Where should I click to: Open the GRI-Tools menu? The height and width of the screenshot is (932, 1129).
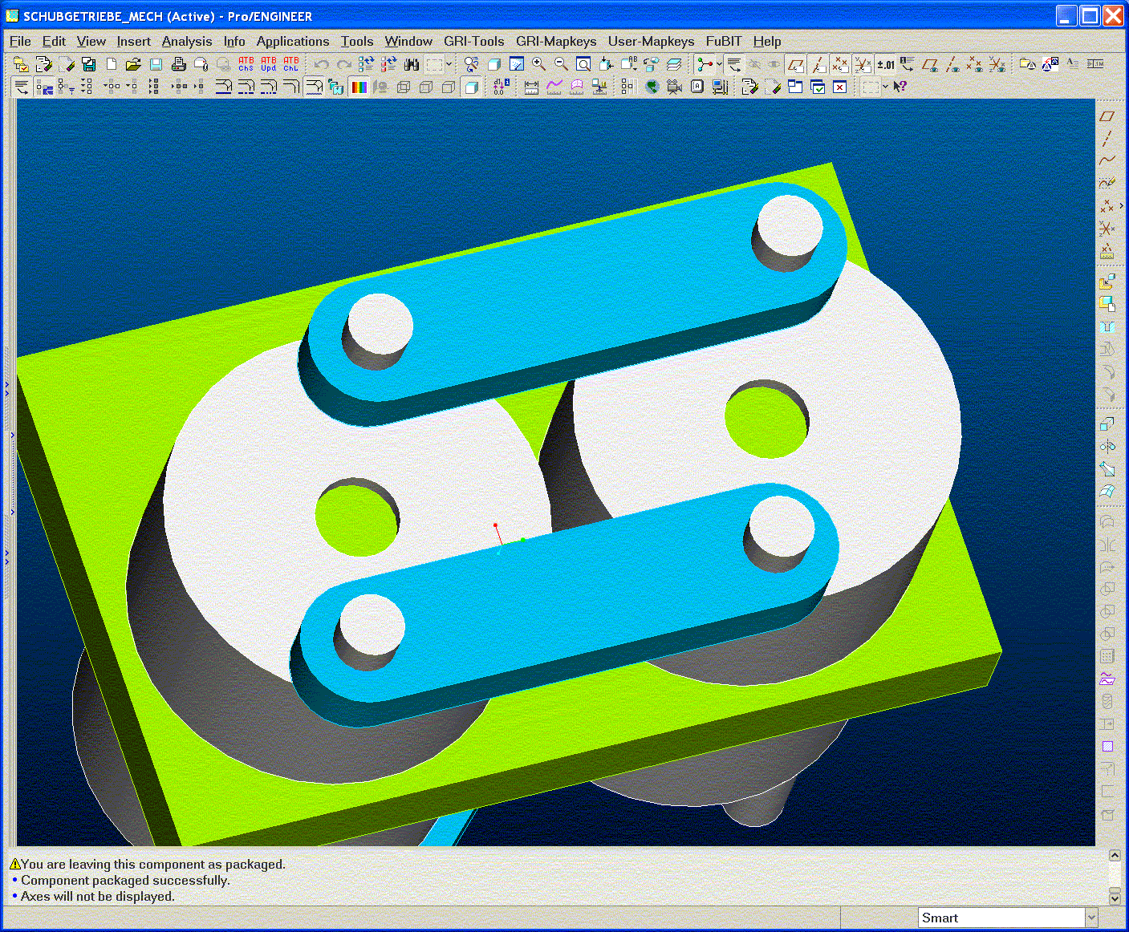pos(473,41)
